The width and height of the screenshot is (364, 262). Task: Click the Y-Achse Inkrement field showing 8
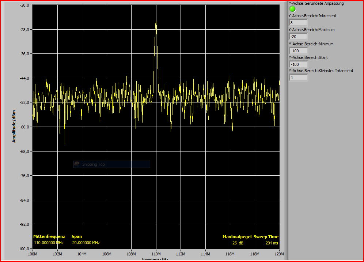298,23
